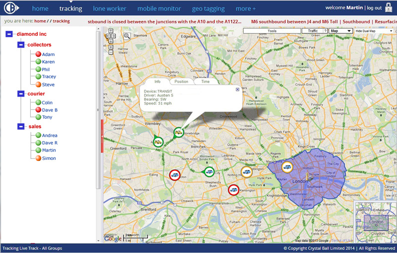Pan the map up with arrow button
This screenshot has width=397, height=253.
(111, 31)
